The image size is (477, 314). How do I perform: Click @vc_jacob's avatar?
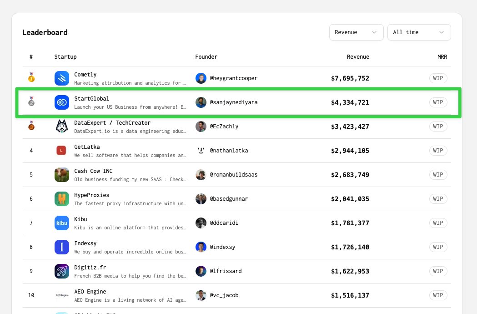[201, 295]
